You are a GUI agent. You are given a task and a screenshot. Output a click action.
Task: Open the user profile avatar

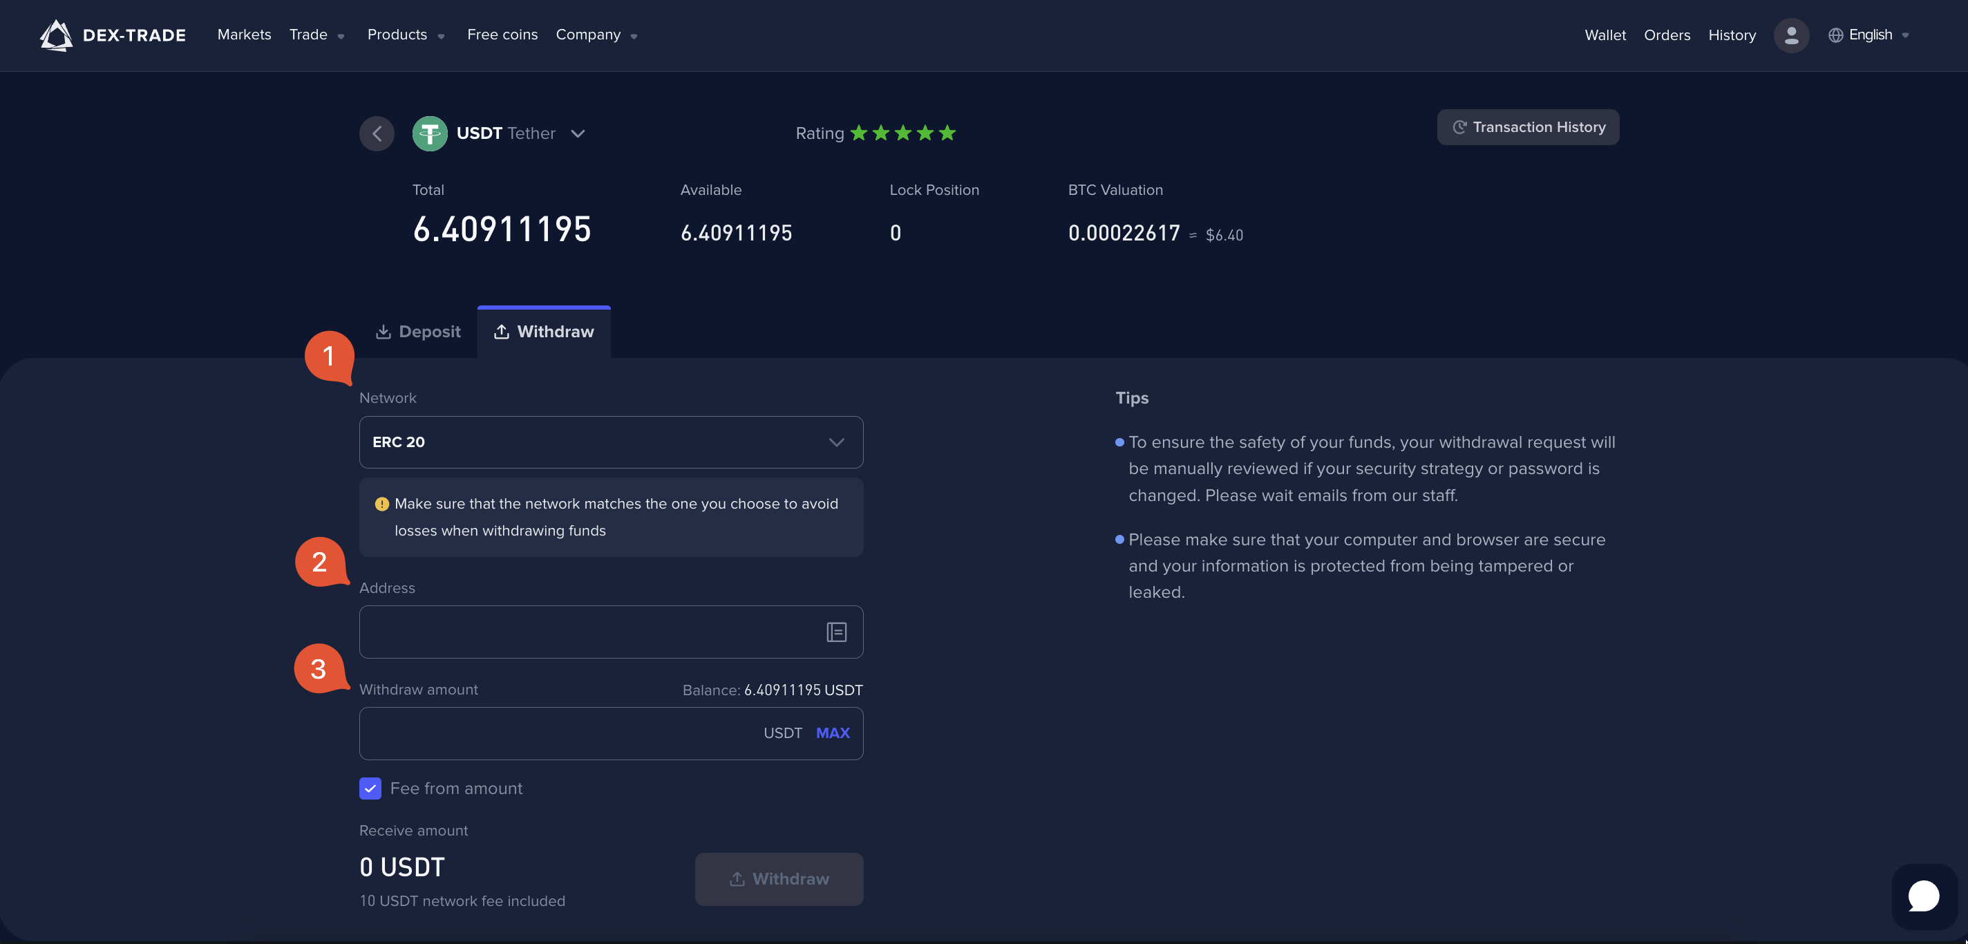1791,35
